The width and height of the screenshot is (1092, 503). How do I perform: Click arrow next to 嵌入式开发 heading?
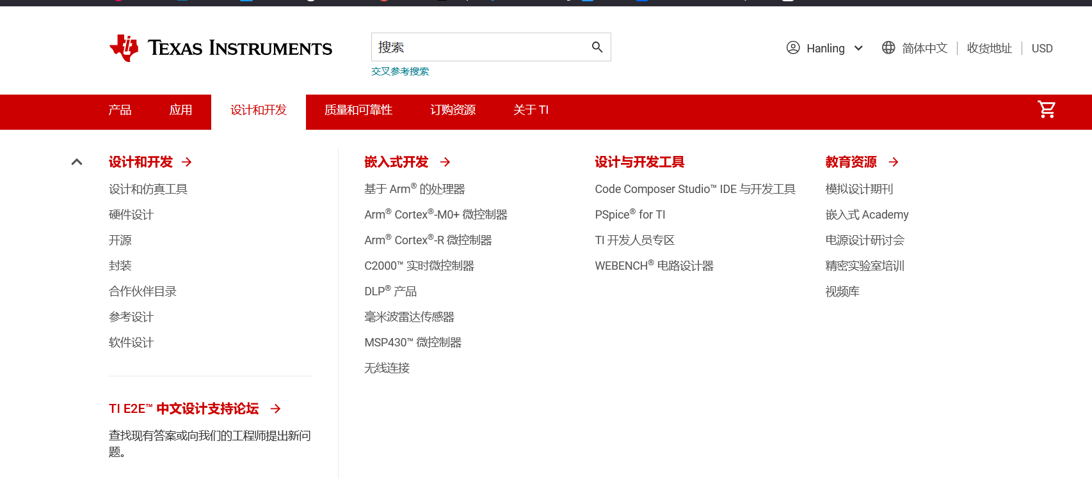click(x=446, y=162)
